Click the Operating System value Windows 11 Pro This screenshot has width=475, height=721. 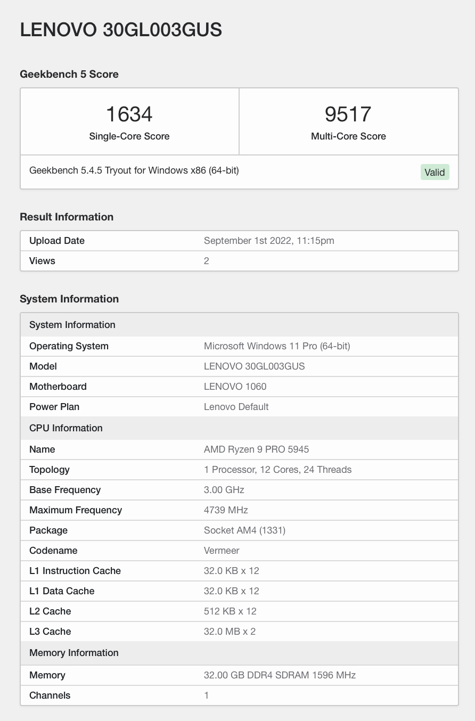tap(277, 346)
